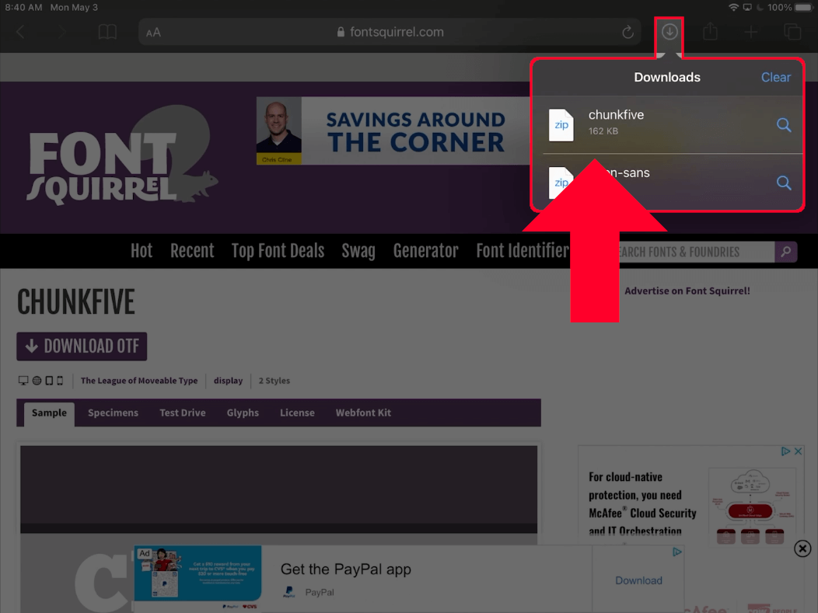Tap Download on the PayPal ad
This screenshot has width=818, height=613.
click(x=638, y=580)
